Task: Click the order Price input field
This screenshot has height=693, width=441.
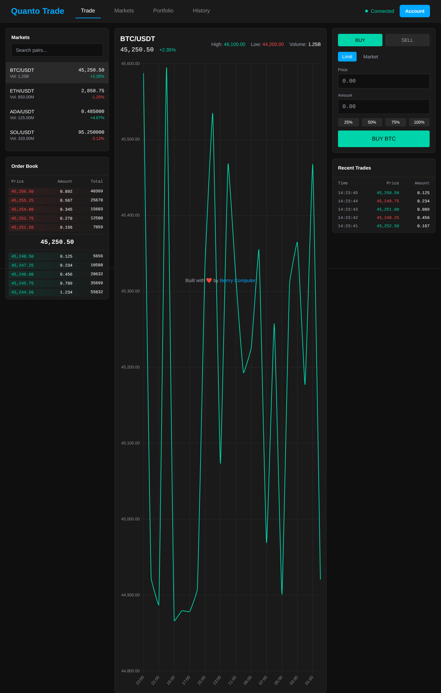Action: coord(384,81)
